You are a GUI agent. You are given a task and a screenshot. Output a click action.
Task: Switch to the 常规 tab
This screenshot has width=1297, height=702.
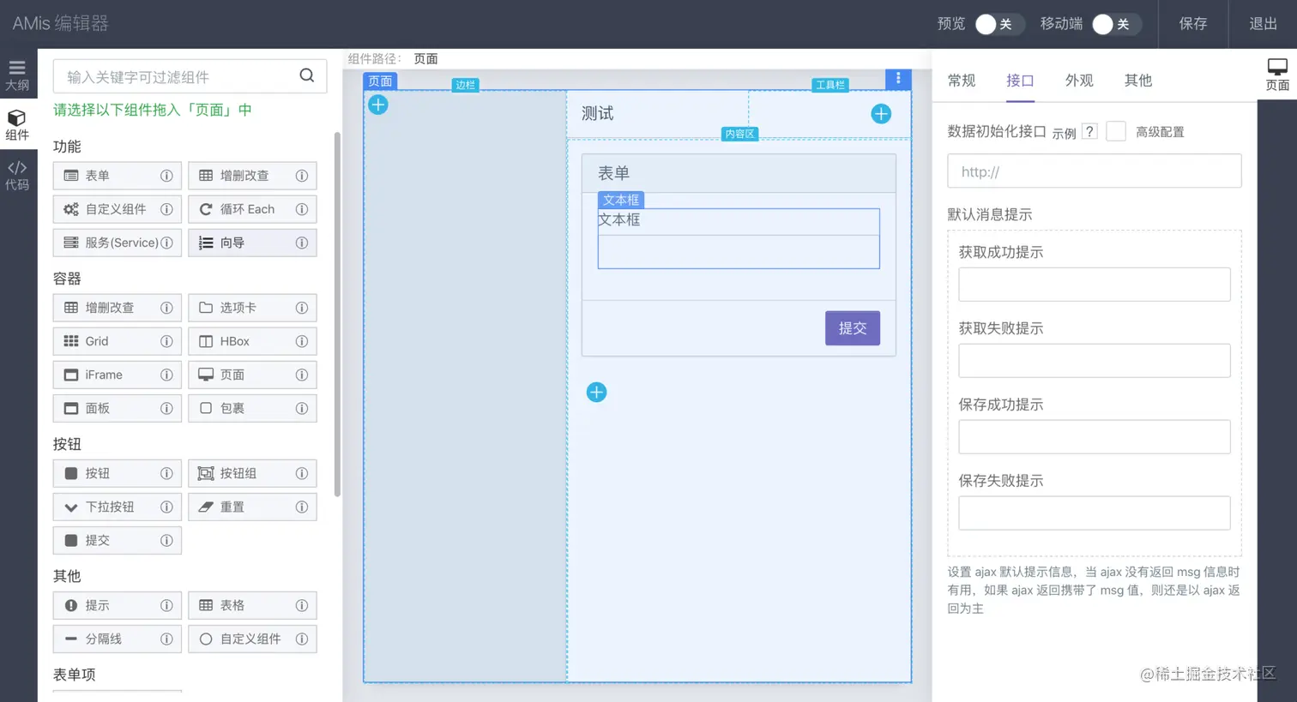tap(961, 80)
